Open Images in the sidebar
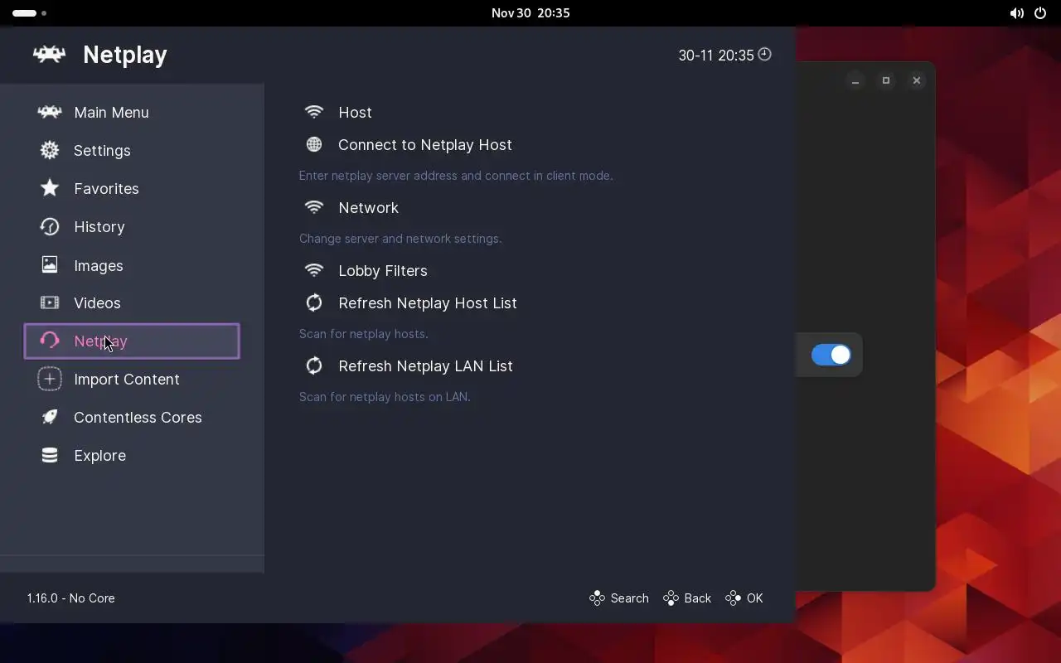Viewport: 1061px width, 663px height. [x=132, y=265]
